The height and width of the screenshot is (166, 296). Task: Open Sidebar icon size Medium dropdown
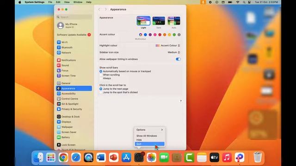click(x=174, y=52)
